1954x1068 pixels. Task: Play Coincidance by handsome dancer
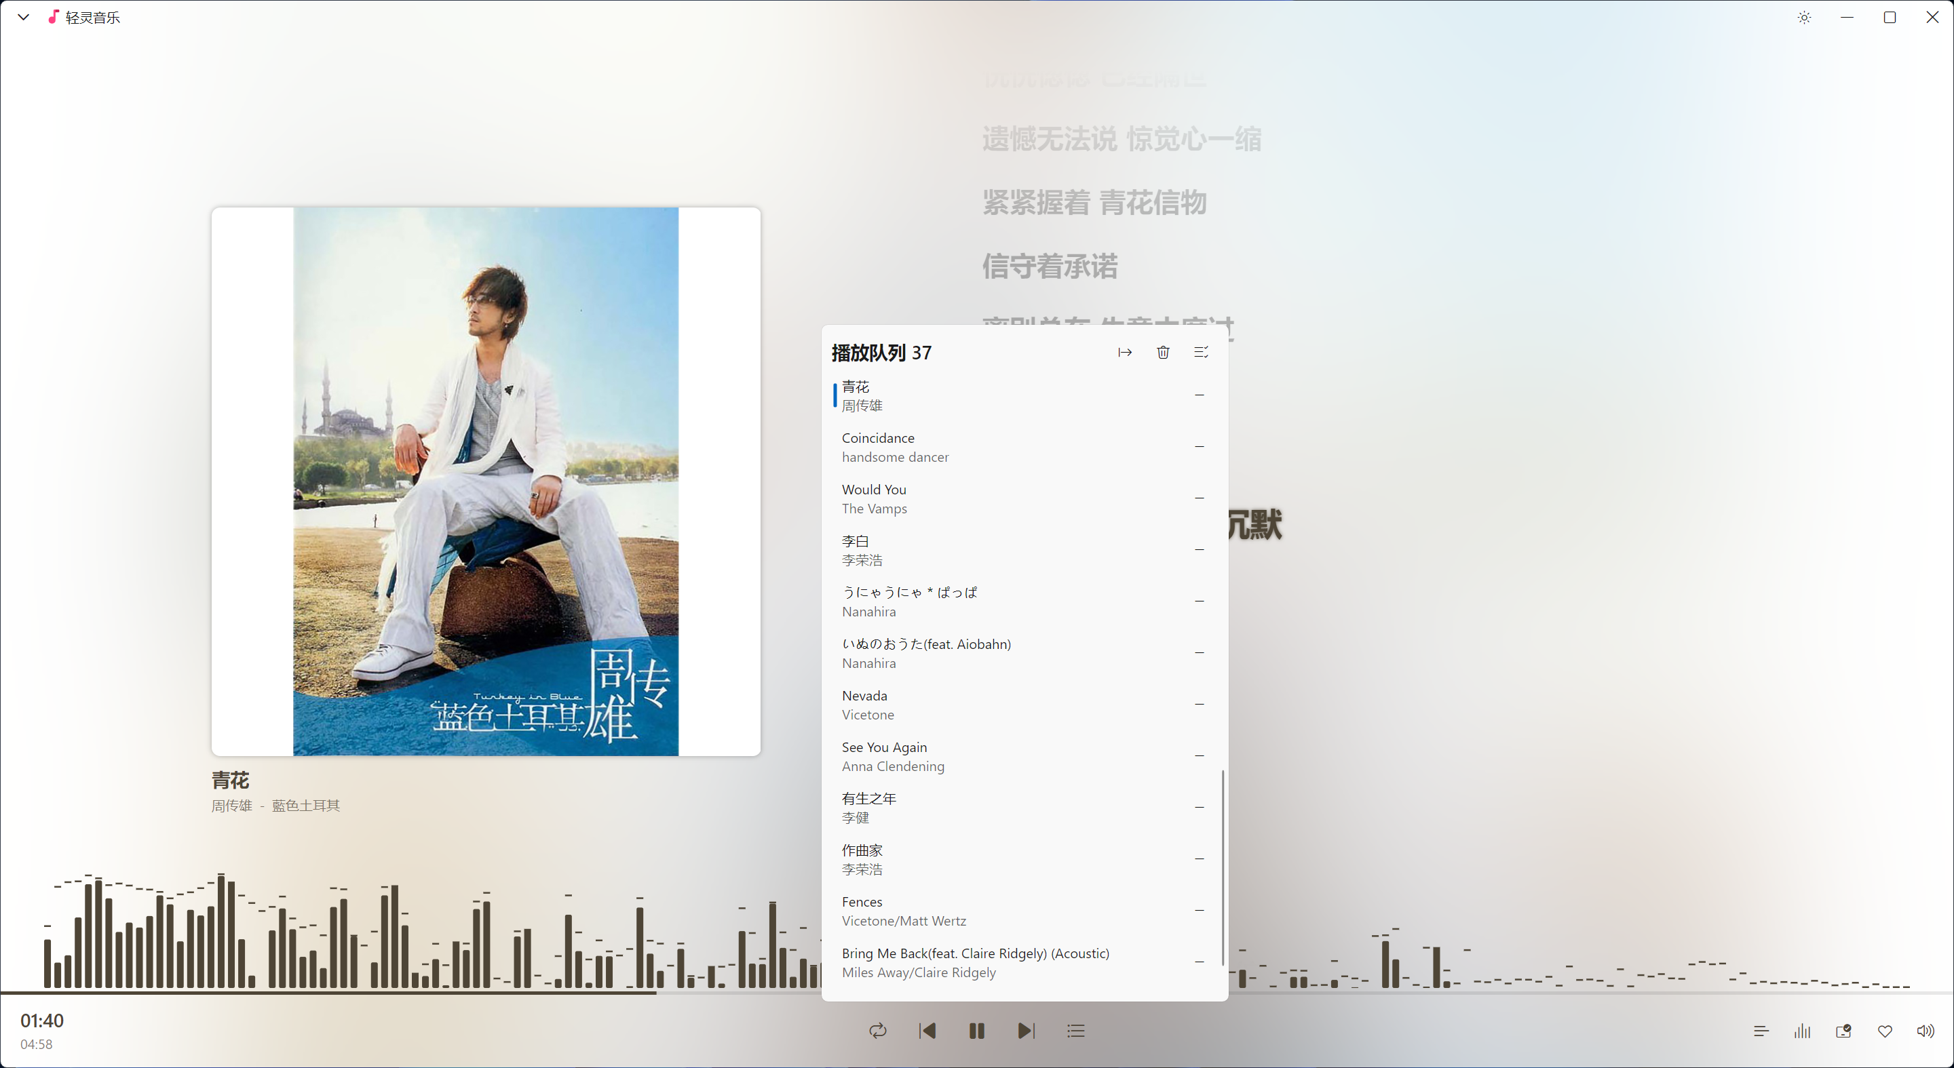click(1024, 448)
